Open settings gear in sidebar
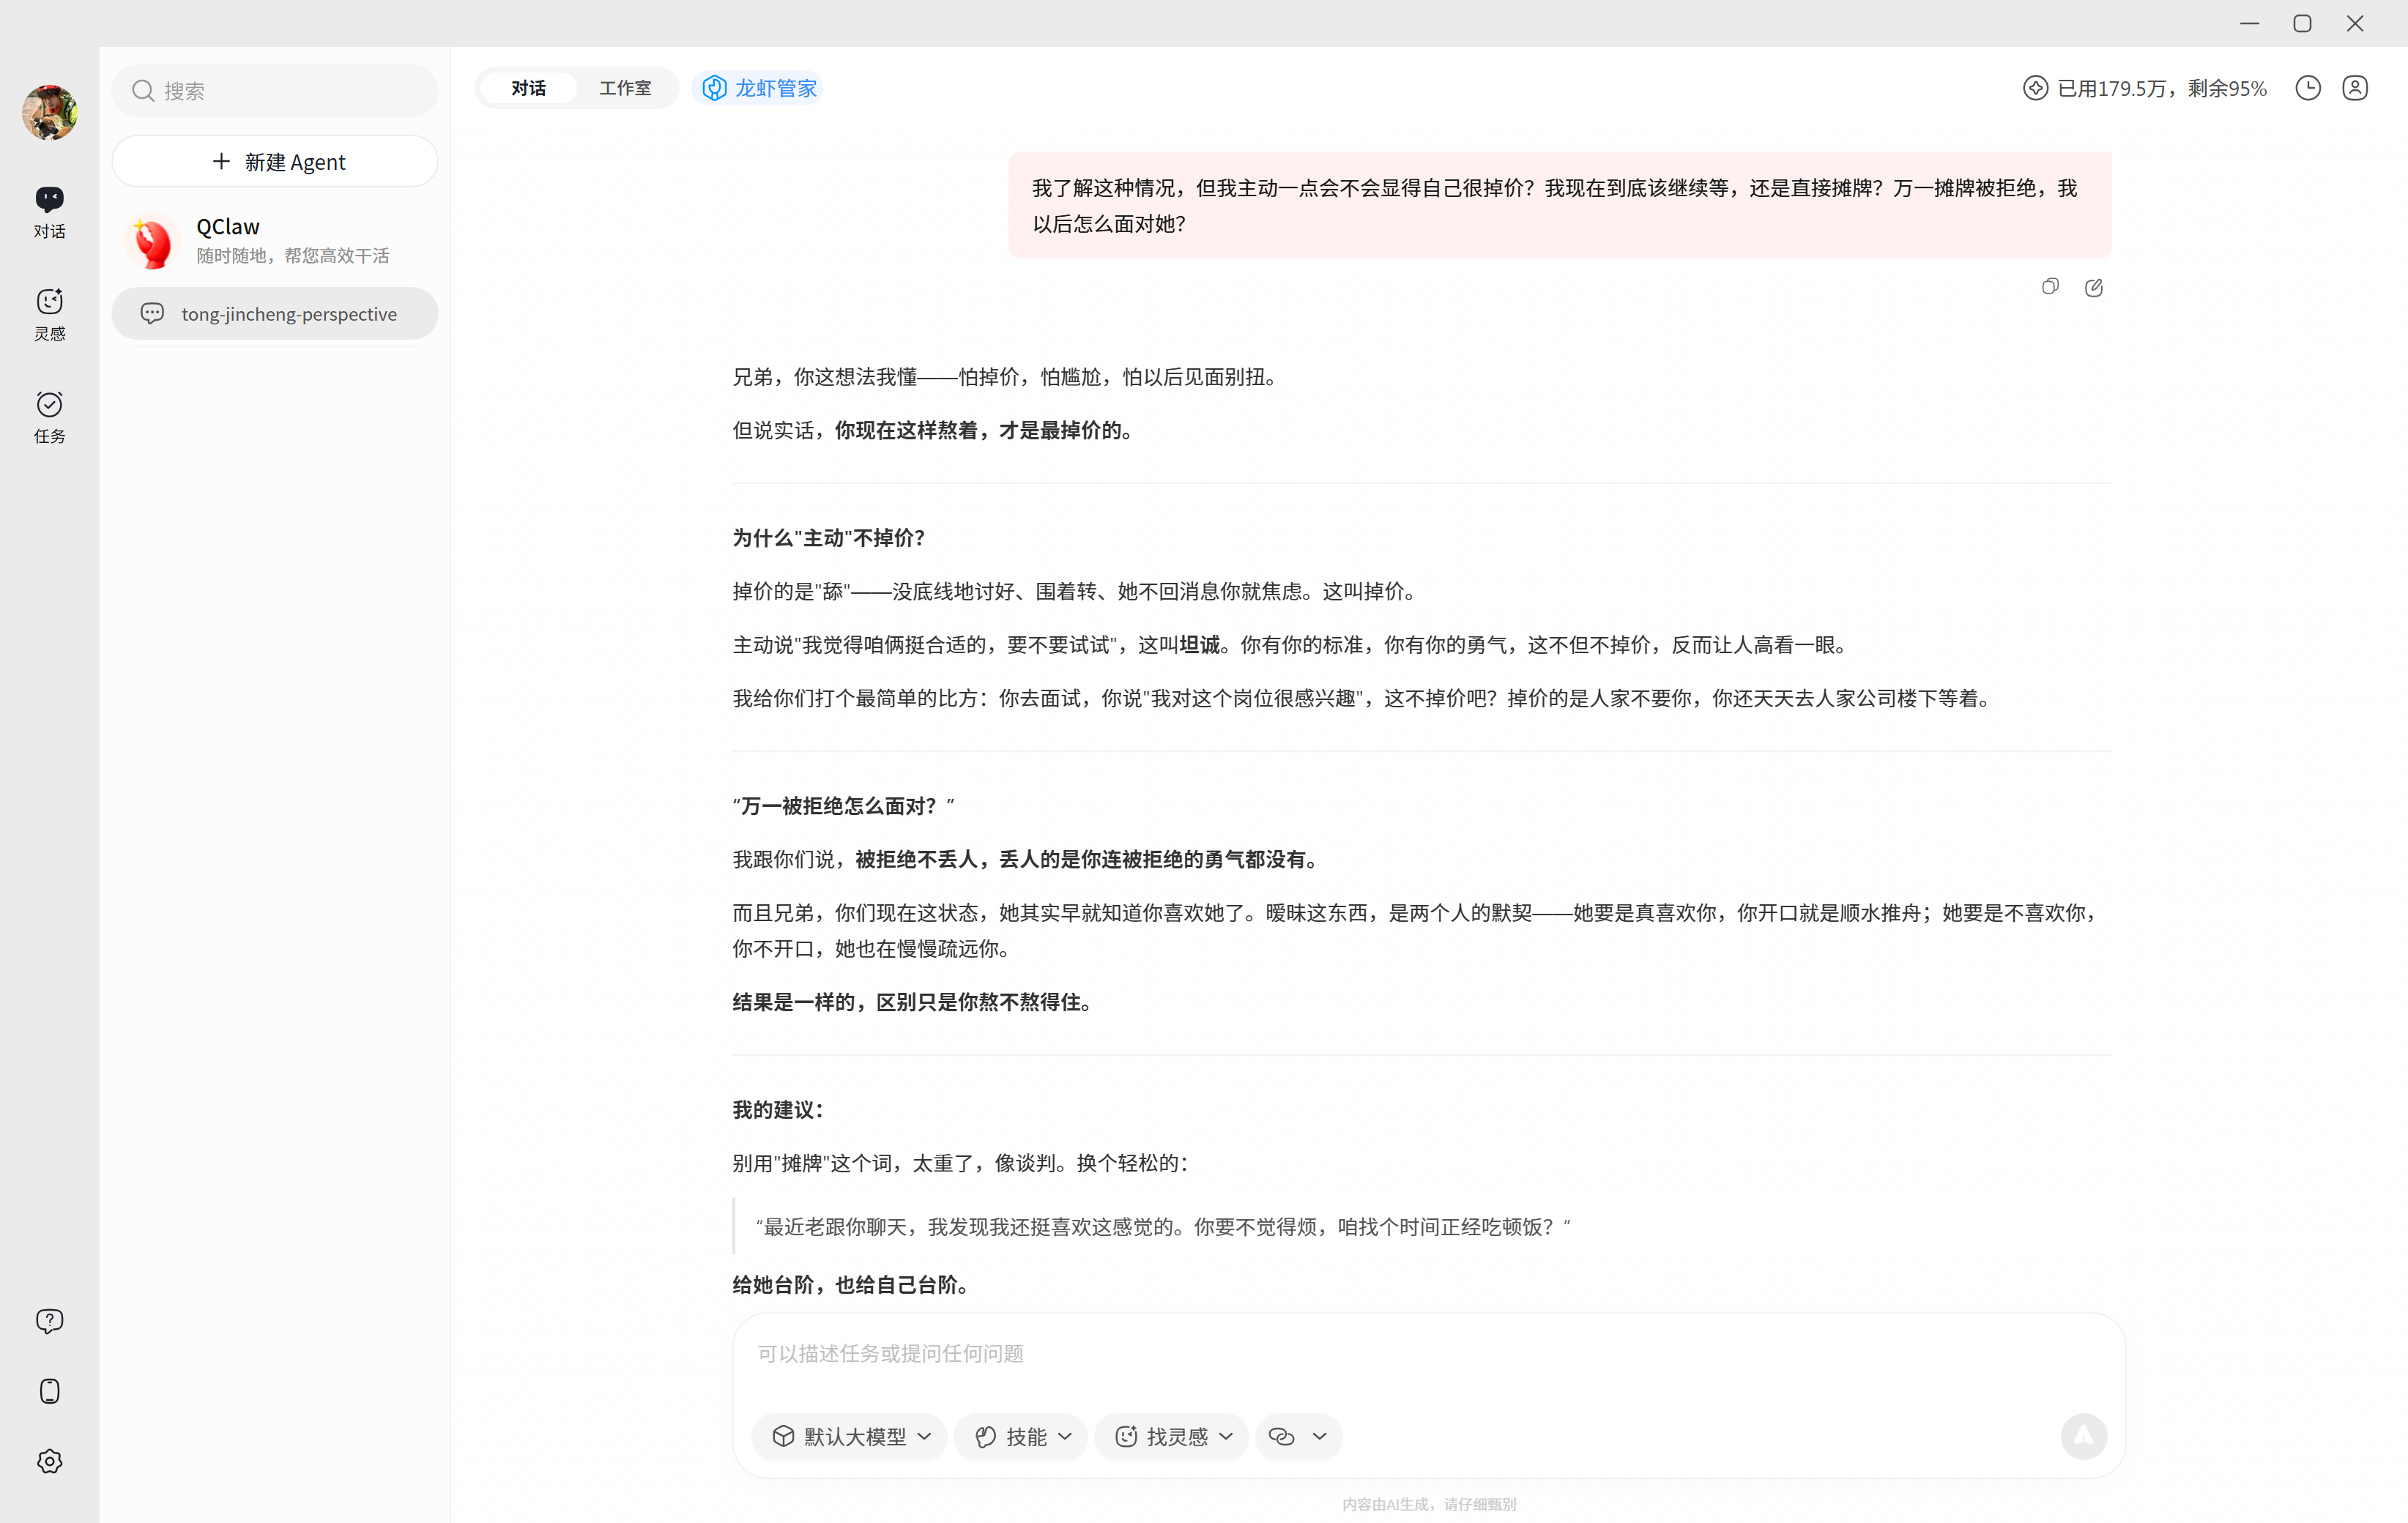The height and width of the screenshot is (1523, 2408). (49, 1461)
